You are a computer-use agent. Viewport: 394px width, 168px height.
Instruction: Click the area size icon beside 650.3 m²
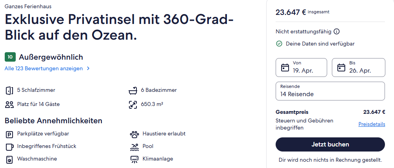point(133,104)
